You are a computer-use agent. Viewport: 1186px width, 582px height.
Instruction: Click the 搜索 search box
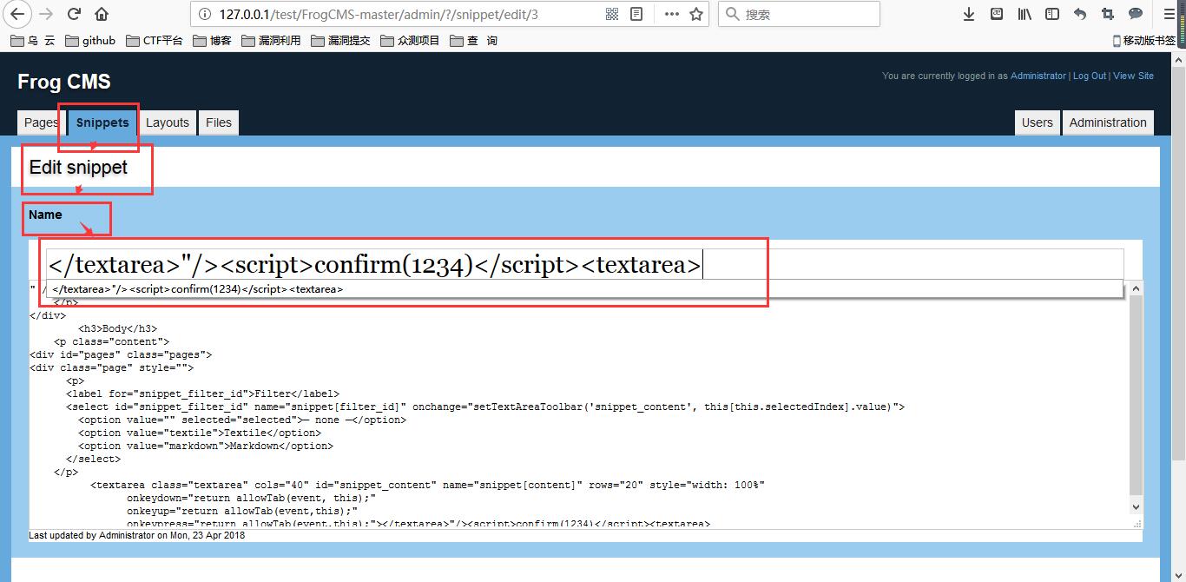(x=799, y=14)
